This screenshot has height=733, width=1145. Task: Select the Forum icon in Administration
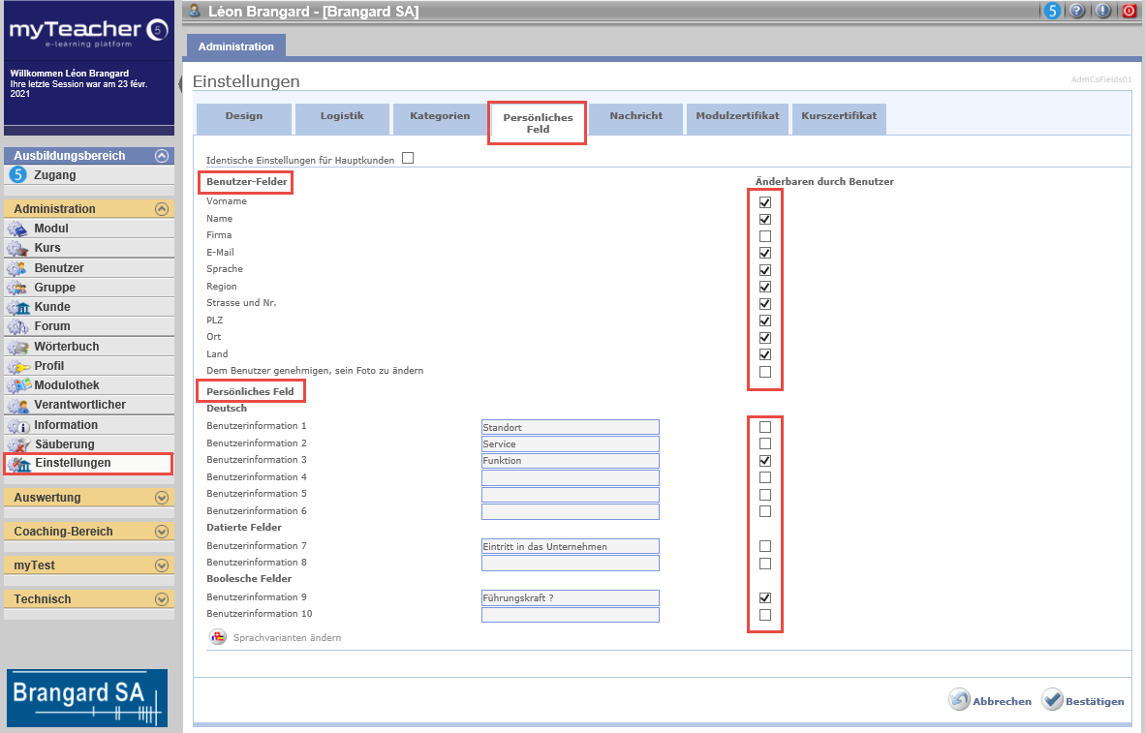pyautogui.click(x=17, y=326)
